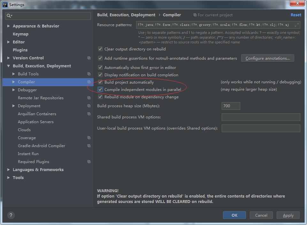
Task: Click project-level icon beside Version Control
Action: click(x=89, y=58)
